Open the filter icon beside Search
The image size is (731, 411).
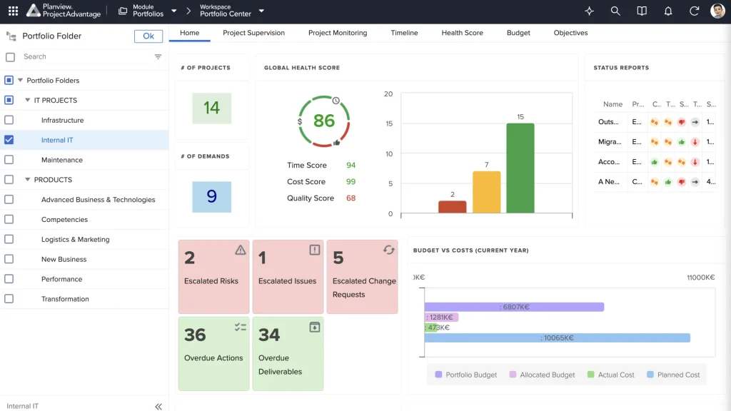pyautogui.click(x=158, y=56)
